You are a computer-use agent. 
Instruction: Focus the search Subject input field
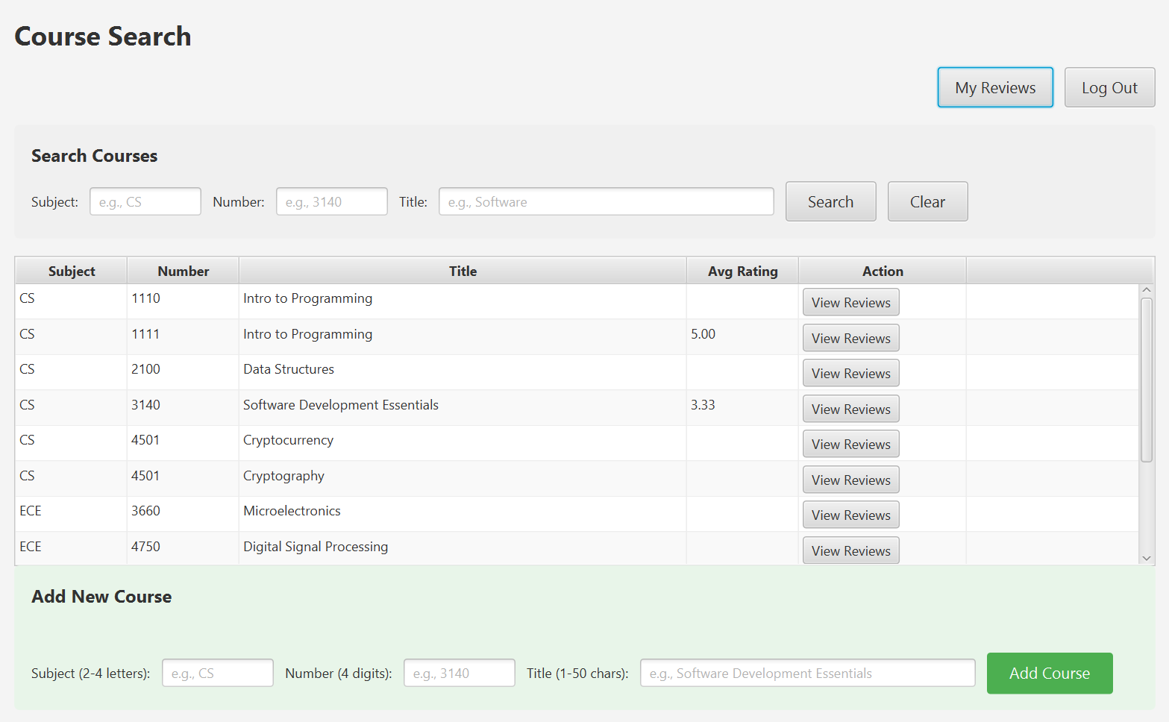(x=145, y=202)
